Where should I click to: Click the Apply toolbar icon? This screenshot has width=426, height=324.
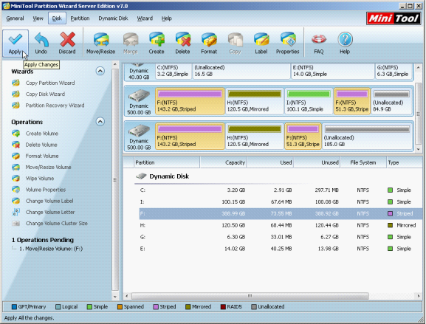click(16, 44)
